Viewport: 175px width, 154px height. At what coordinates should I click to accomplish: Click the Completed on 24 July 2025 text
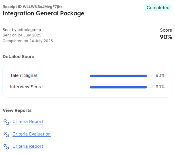pos(28,41)
